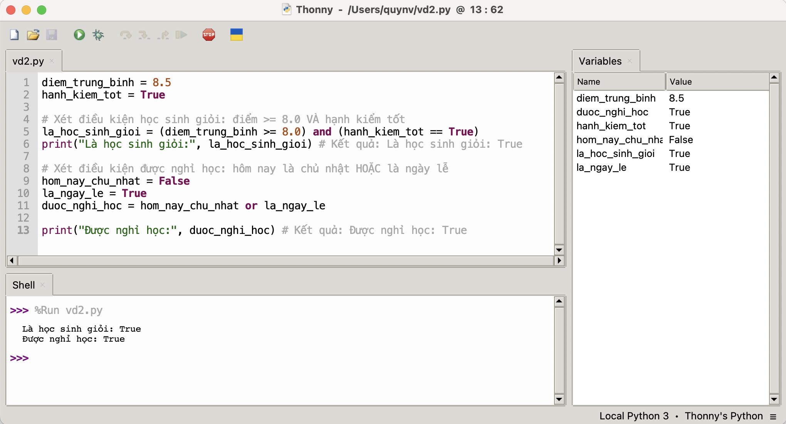Close the vd2.py tab
786x424 pixels.
click(52, 61)
